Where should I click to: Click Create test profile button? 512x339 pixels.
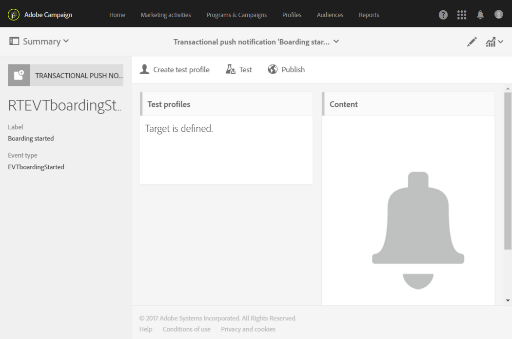pos(175,69)
